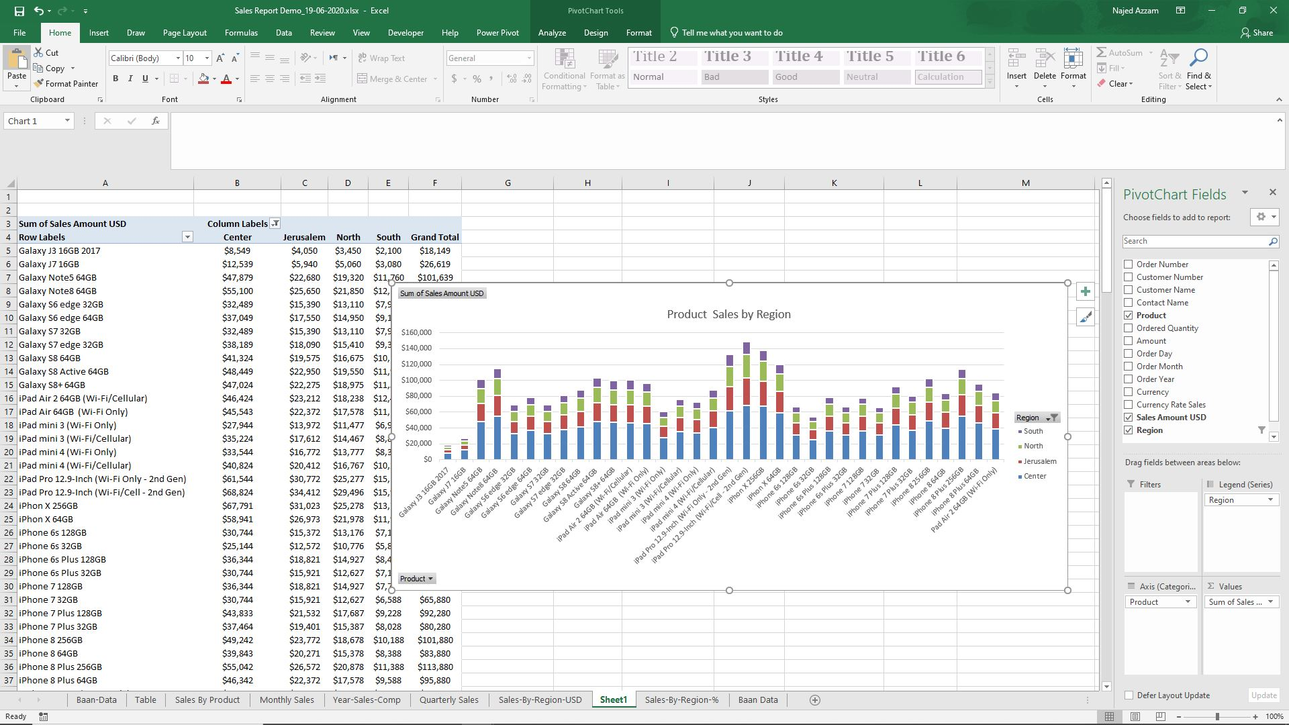The width and height of the screenshot is (1289, 725).
Task: Open PivotChart Fields tools gear
Action: 1265,217
